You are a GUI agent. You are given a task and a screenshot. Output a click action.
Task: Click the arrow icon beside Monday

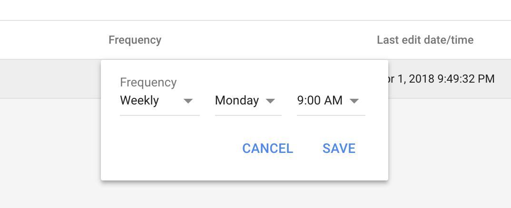click(270, 101)
